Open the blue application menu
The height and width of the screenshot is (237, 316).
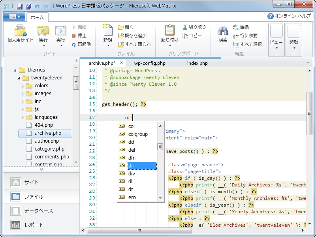click(x=13, y=17)
